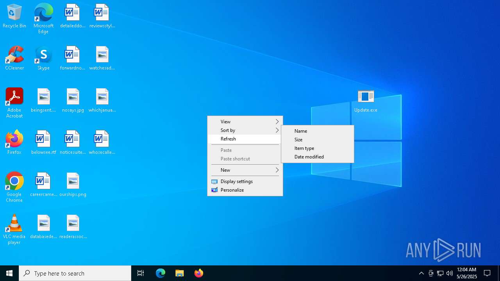Select the detaileddo... Word document icon
The height and width of the screenshot is (281, 500).
tap(73, 16)
